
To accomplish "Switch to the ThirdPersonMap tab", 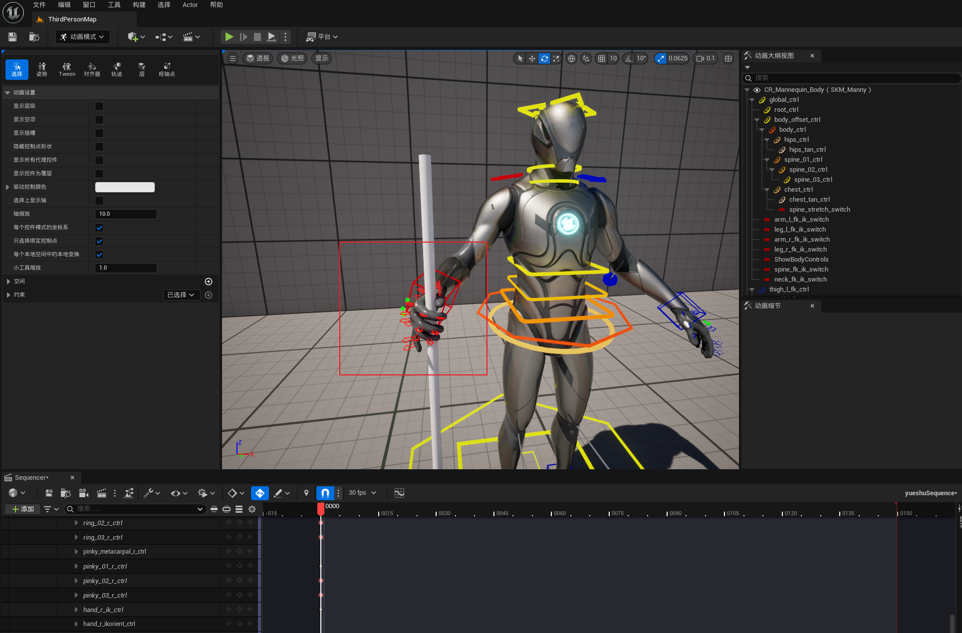I will pyautogui.click(x=72, y=19).
